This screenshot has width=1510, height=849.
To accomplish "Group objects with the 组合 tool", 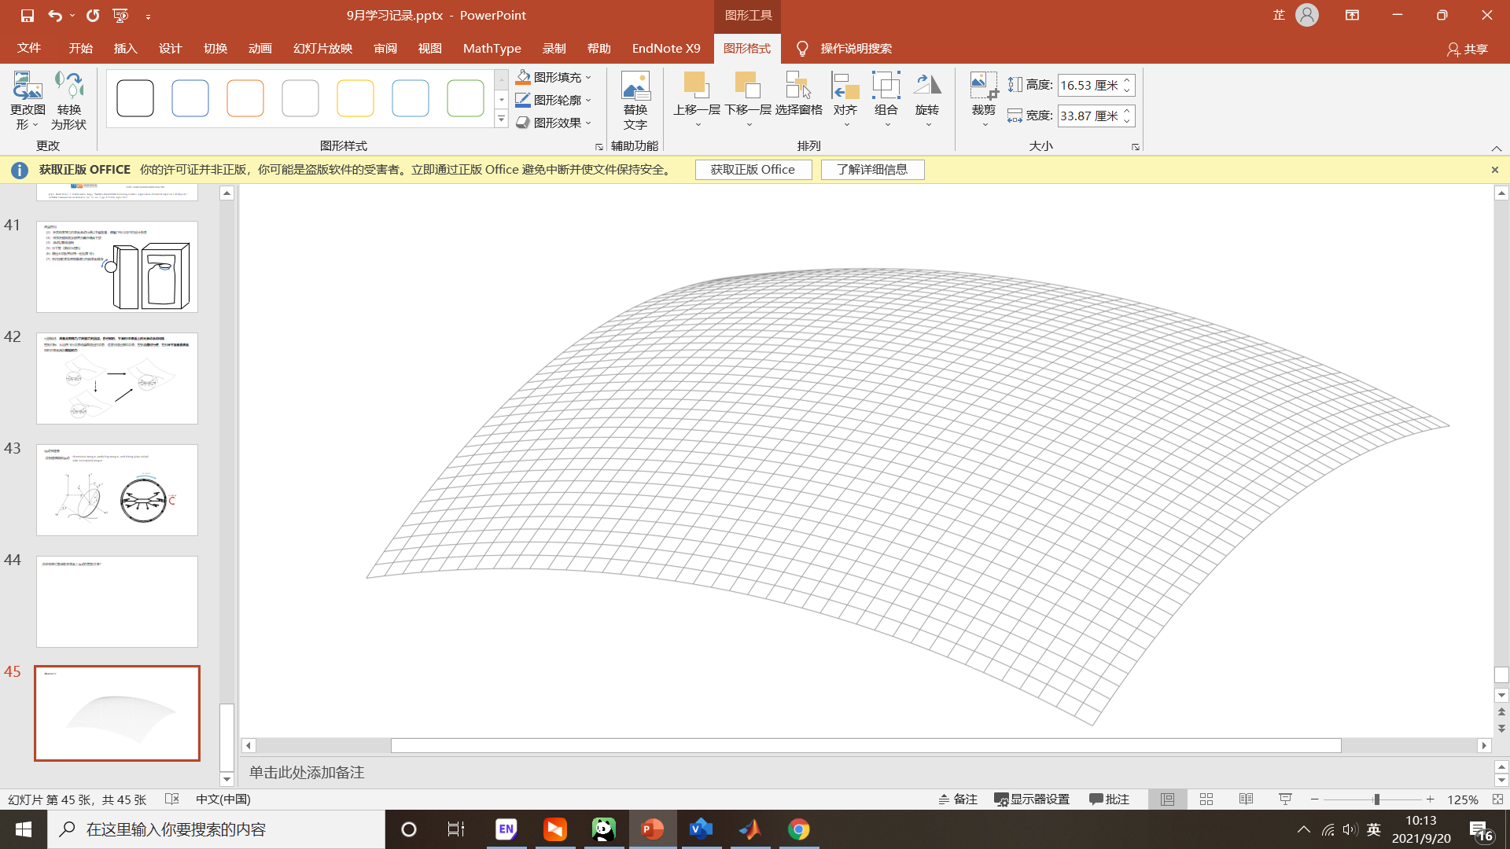I will (x=886, y=98).
